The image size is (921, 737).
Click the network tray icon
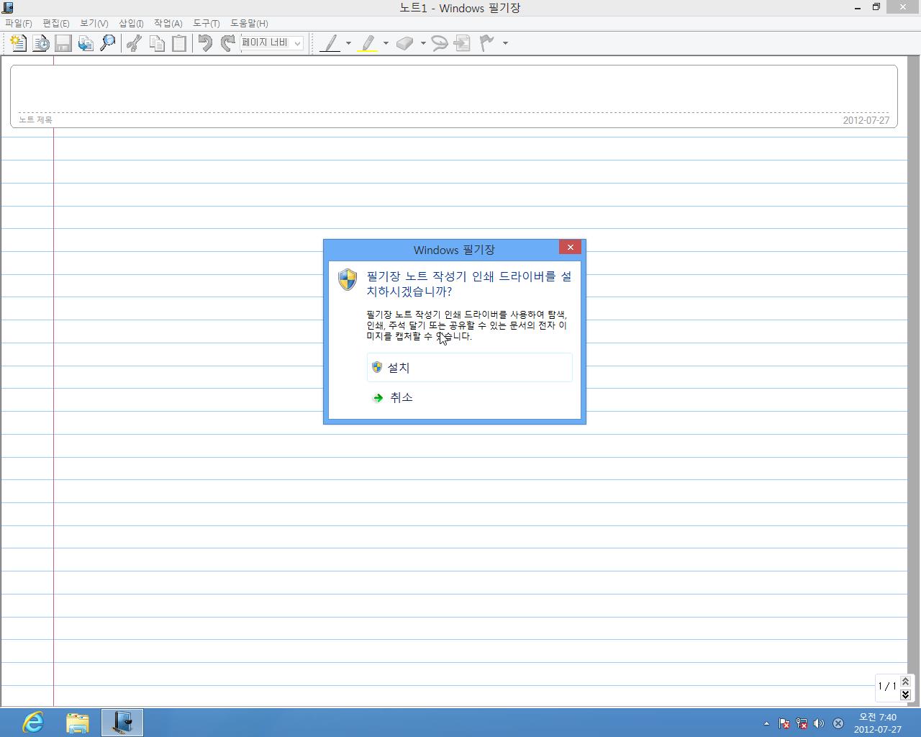pos(802,723)
